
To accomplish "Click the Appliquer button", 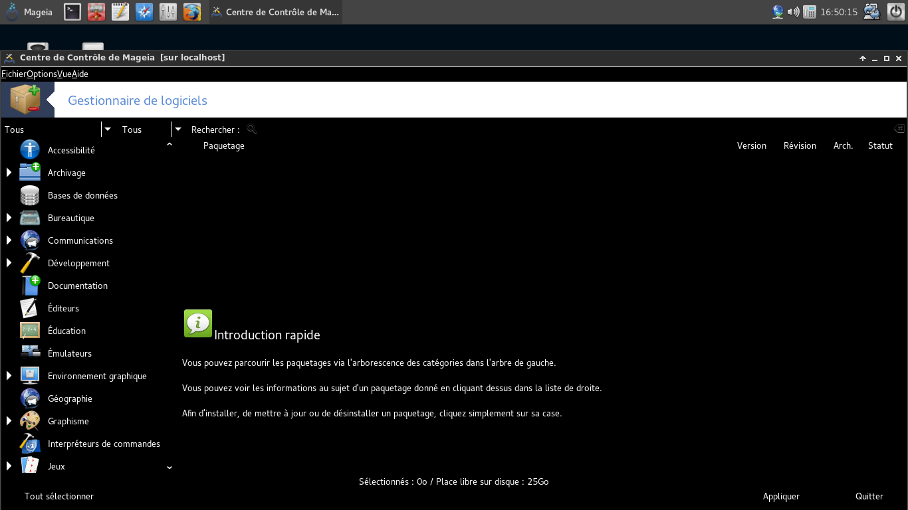I will (781, 496).
